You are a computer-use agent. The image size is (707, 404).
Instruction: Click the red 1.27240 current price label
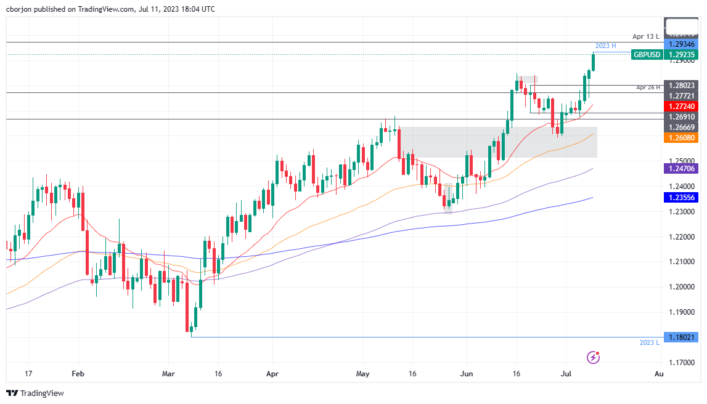click(x=680, y=106)
